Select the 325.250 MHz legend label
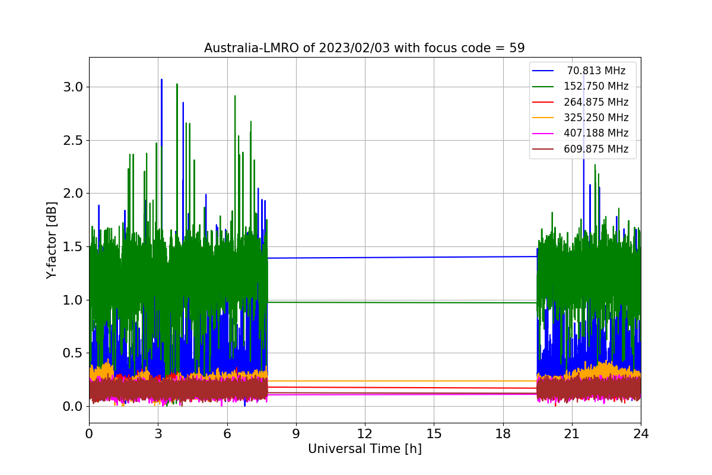The width and height of the screenshot is (712, 475). coord(596,118)
